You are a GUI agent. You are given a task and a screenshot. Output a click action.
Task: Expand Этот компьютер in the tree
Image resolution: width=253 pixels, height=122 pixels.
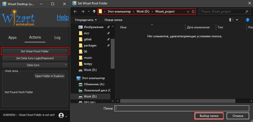73,78
